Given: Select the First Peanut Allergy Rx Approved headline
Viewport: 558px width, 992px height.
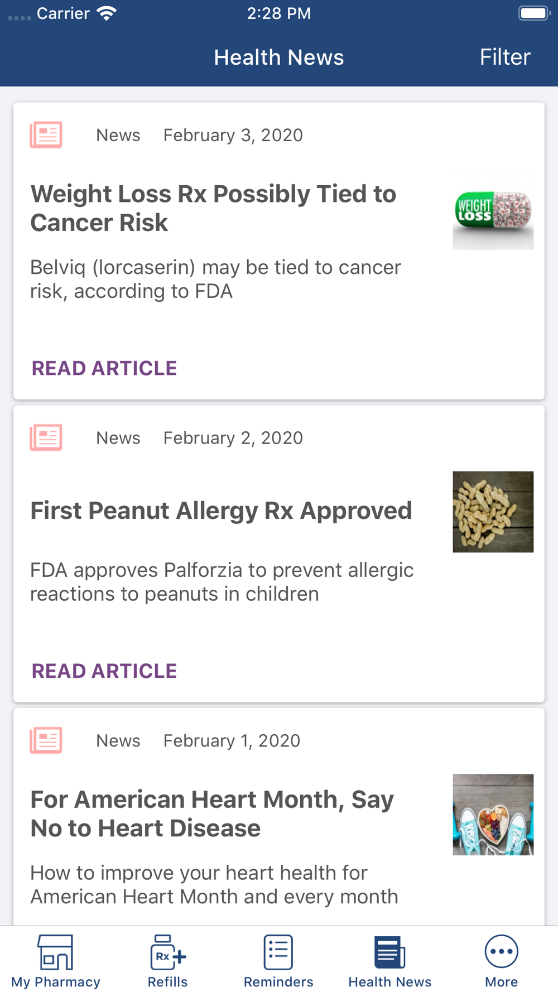Looking at the screenshot, I should [x=221, y=511].
